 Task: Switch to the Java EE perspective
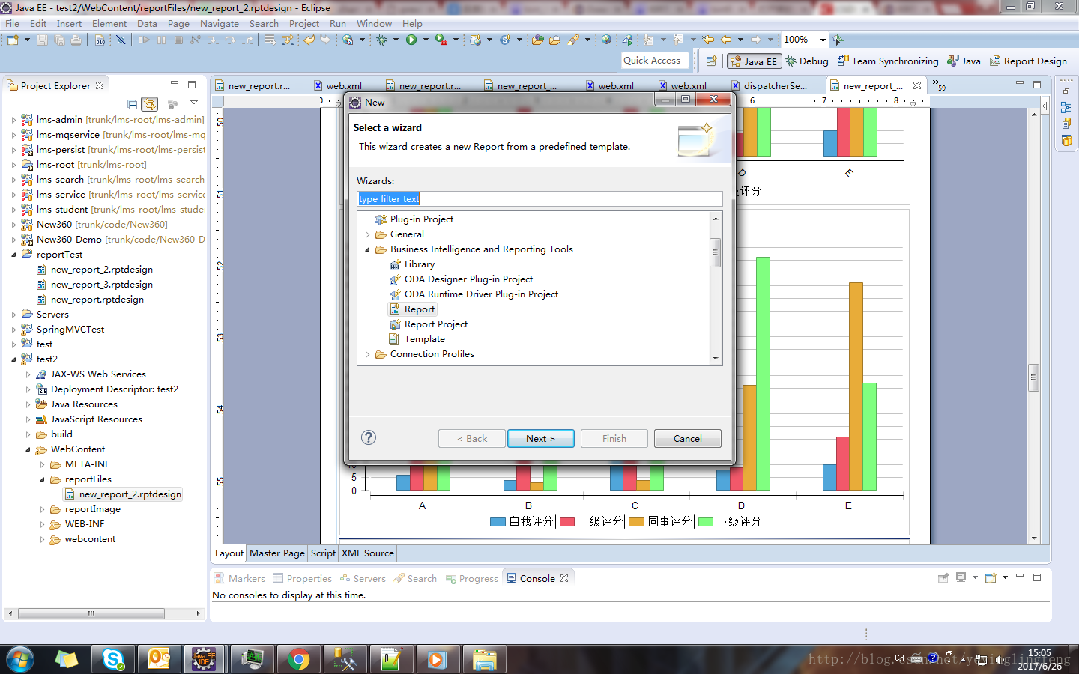(x=754, y=61)
